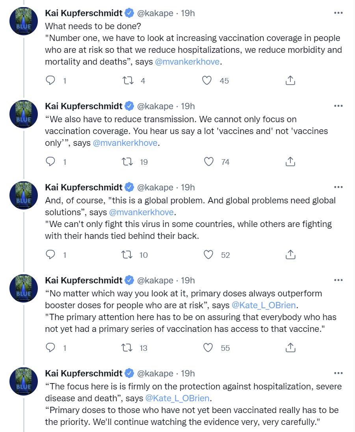Retweet the 'vaccines and' tweet with 19 retweets

click(128, 162)
